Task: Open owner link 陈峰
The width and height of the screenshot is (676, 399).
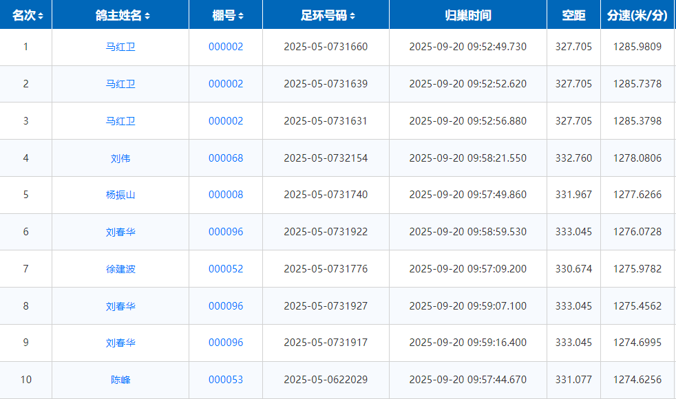Action: point(120,380)
